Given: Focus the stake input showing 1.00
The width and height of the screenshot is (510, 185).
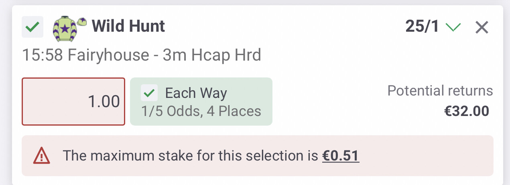Looking at the screenshot, I should point(73,102).
